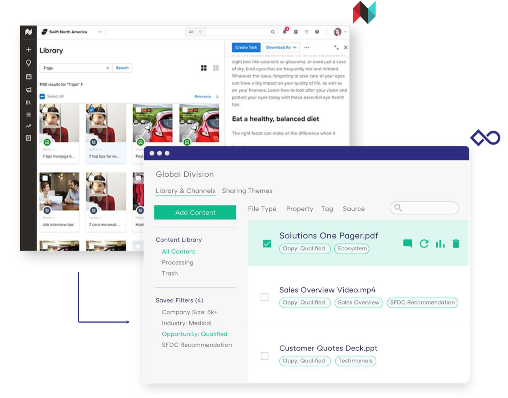The height and width of the screenshot is (398, 508).
Task: Open the File Type filter
Action: point(262,209)
